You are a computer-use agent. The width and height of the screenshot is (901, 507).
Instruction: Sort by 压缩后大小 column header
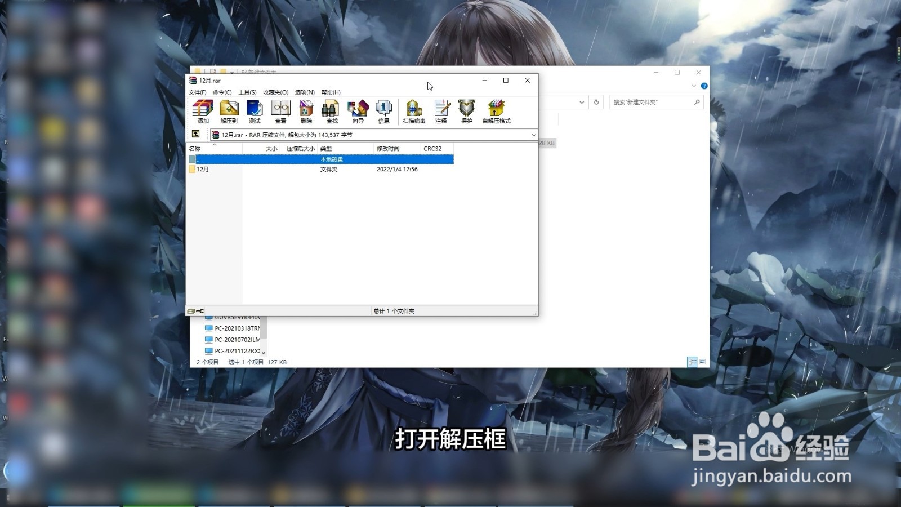[x=299, y=149]
